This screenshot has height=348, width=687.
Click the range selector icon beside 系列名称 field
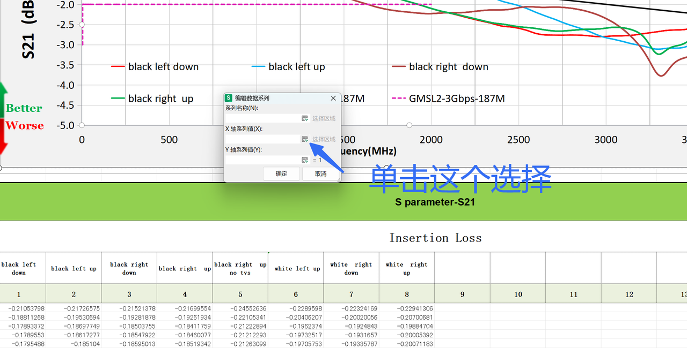304,118
